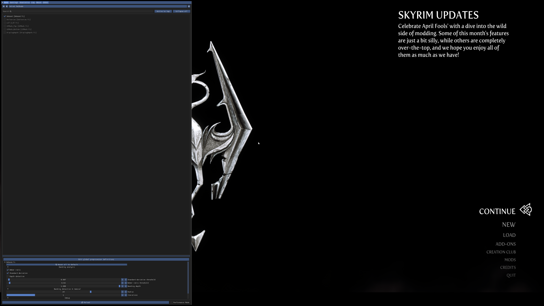Viewport: 544px width, 306px height.
Task: Enable the UIMask_Bottom effect checkbox
Action: (x=5, y=29)
